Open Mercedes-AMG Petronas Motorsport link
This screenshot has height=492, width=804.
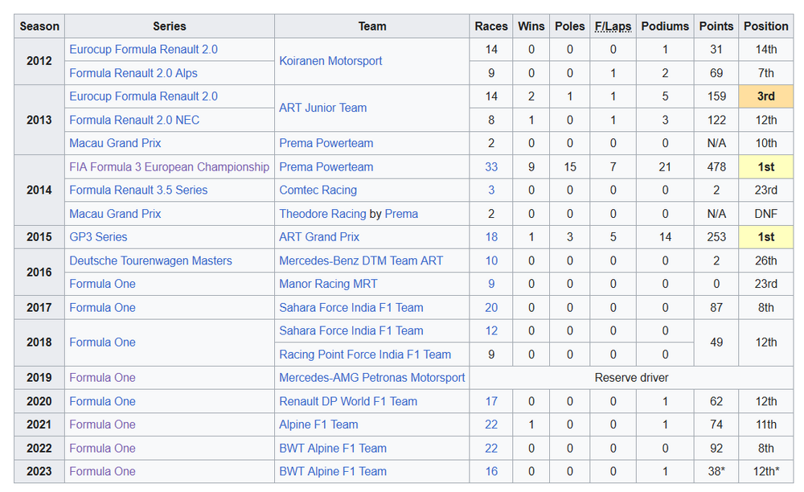371,378
